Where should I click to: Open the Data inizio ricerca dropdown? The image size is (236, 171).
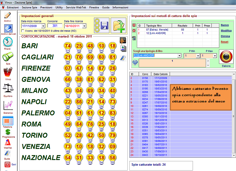[43, 26]
